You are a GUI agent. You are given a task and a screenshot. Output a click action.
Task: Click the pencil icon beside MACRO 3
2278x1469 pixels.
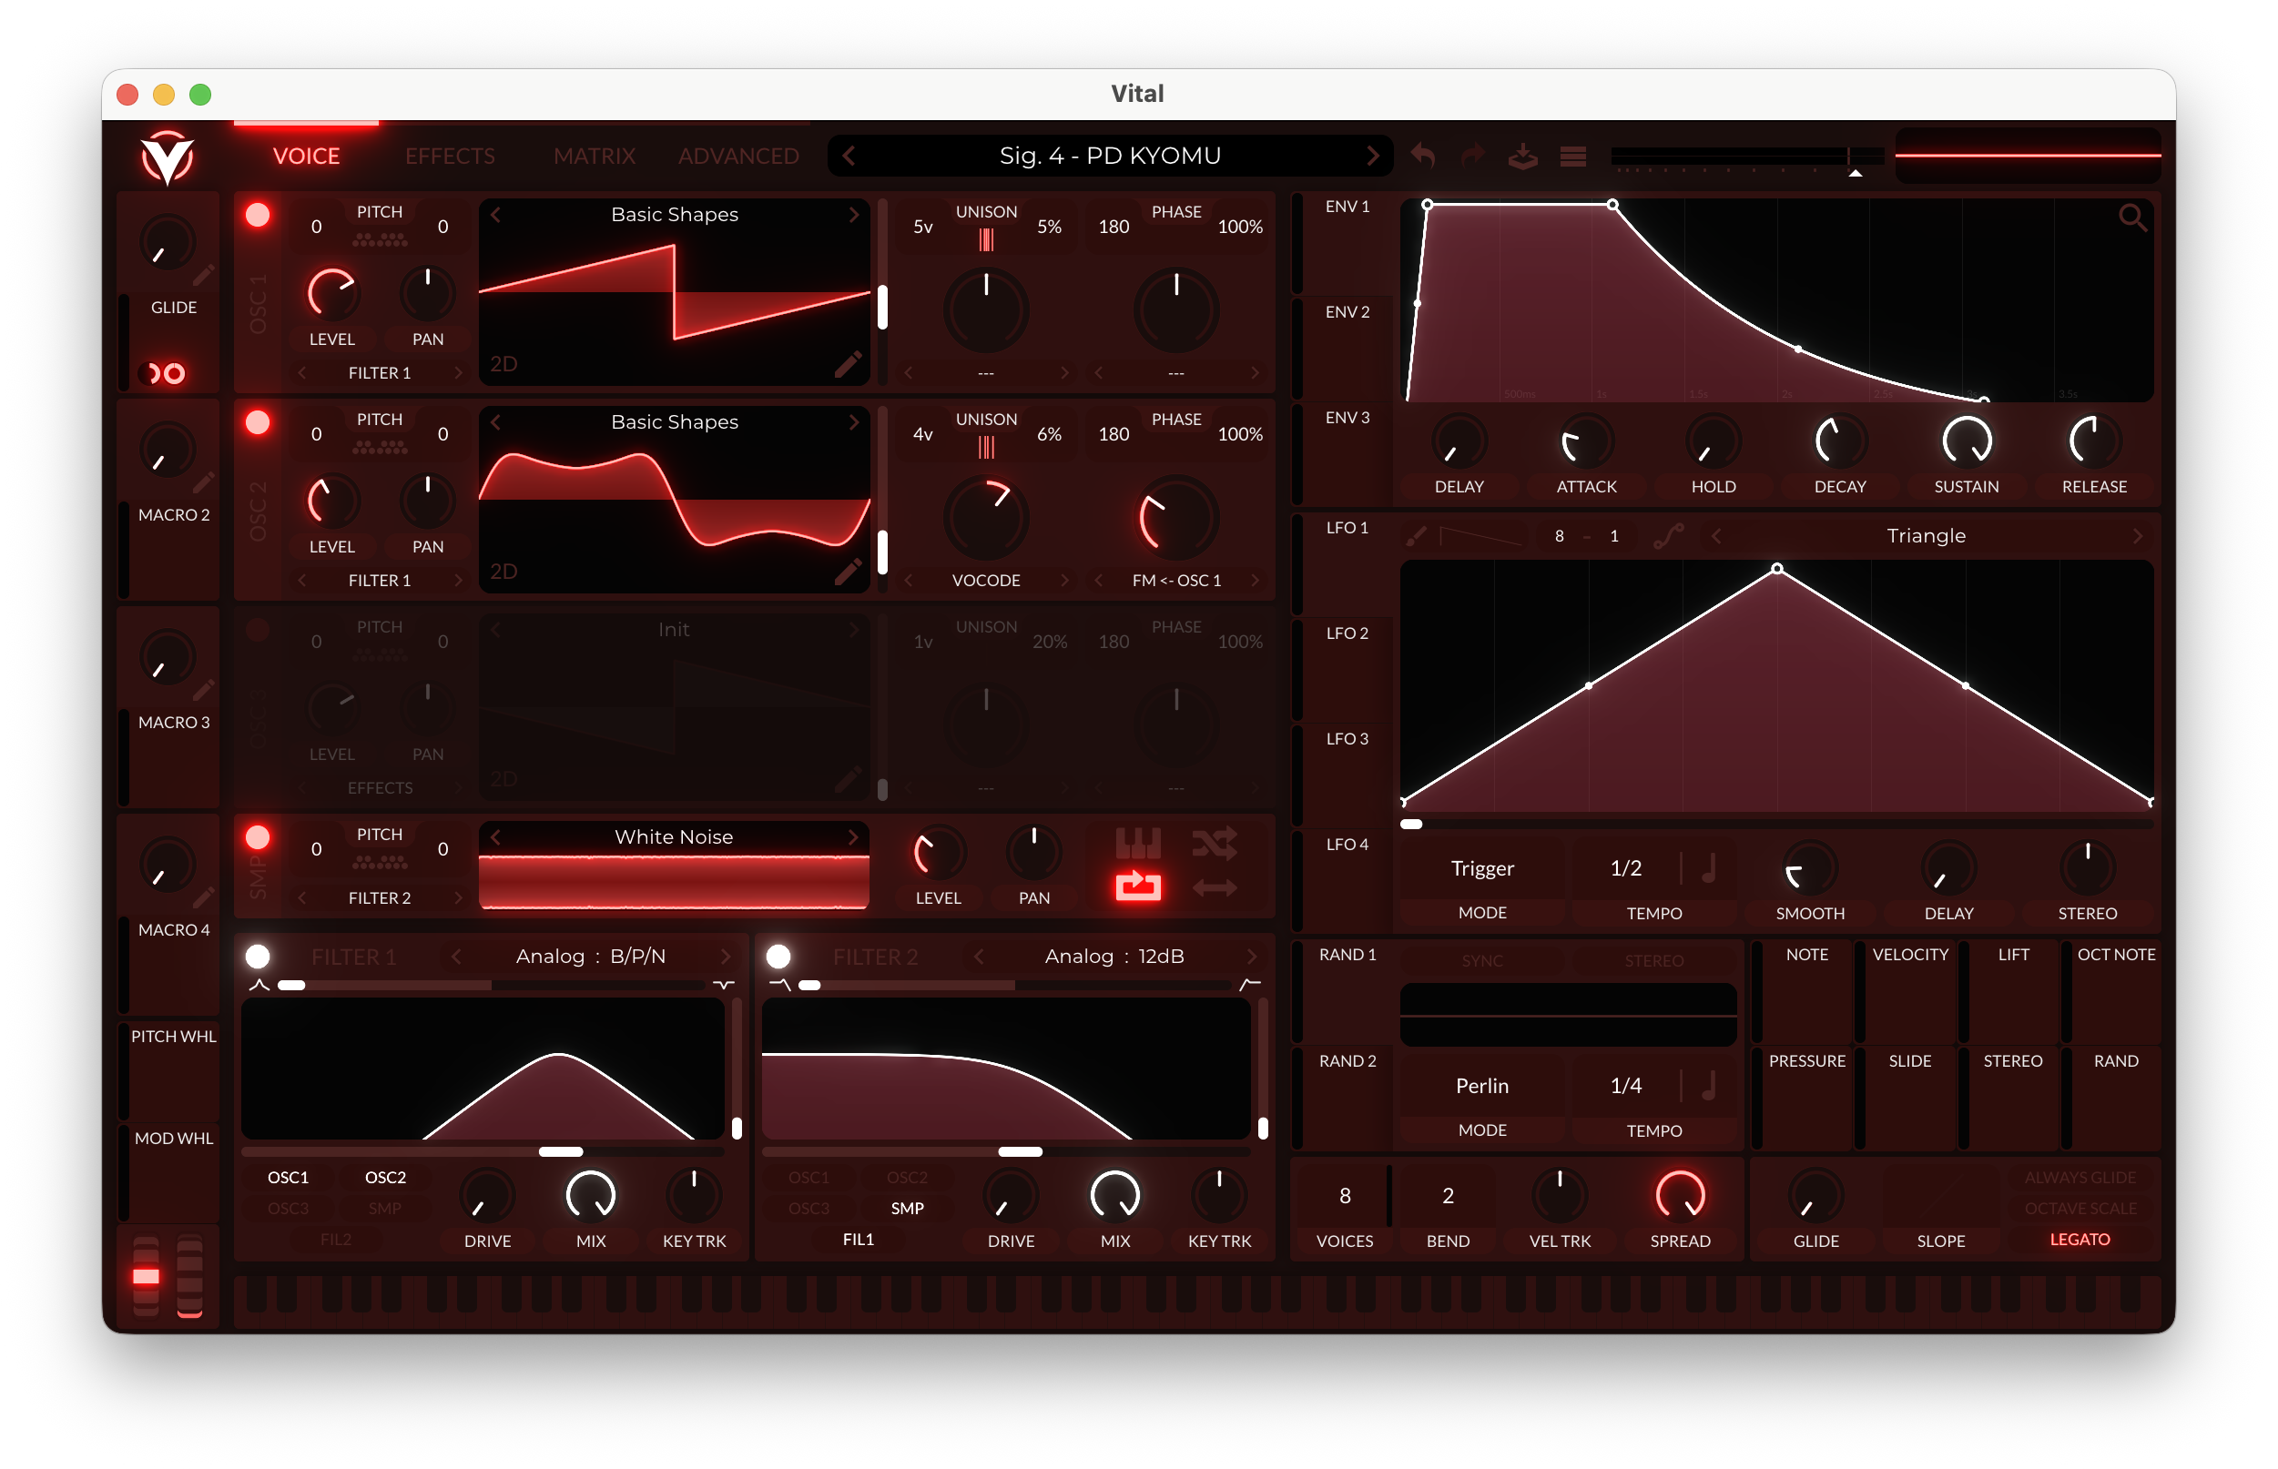(x=202, y=691)
